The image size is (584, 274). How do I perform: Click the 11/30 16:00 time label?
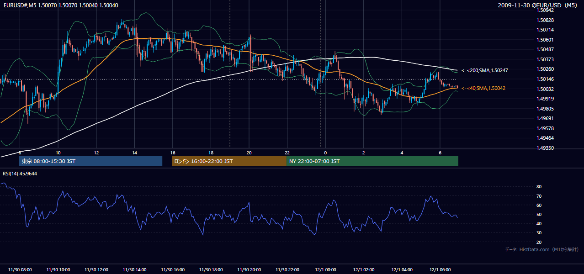tap(172, 270)
